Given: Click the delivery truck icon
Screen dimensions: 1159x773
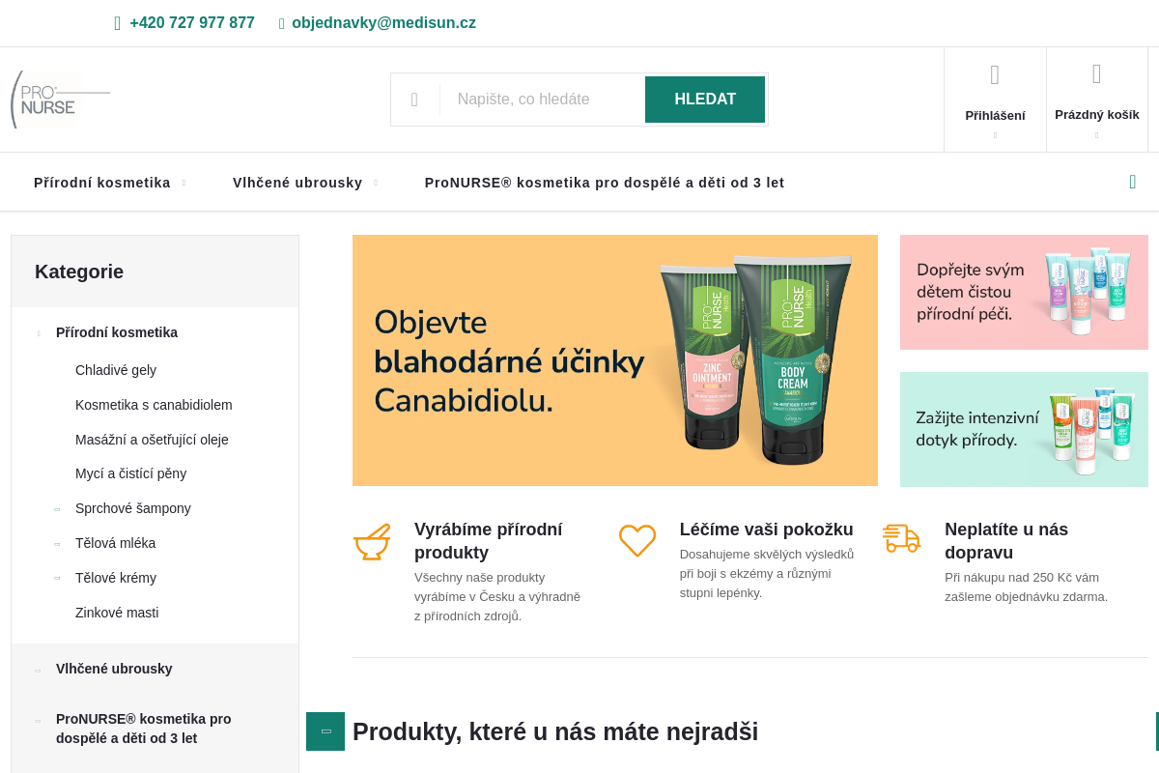Looking at the screenshot, I should [x=902, y=538].
